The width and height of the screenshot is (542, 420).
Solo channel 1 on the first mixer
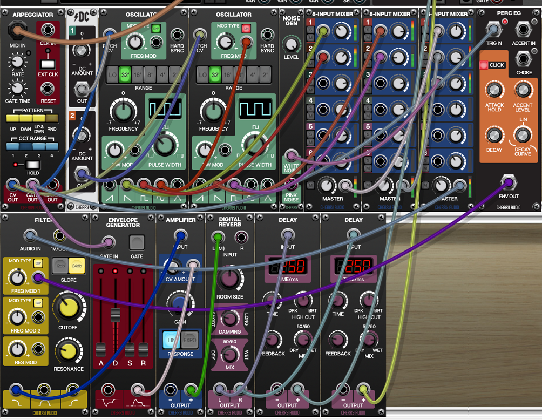tap(310, 30)
